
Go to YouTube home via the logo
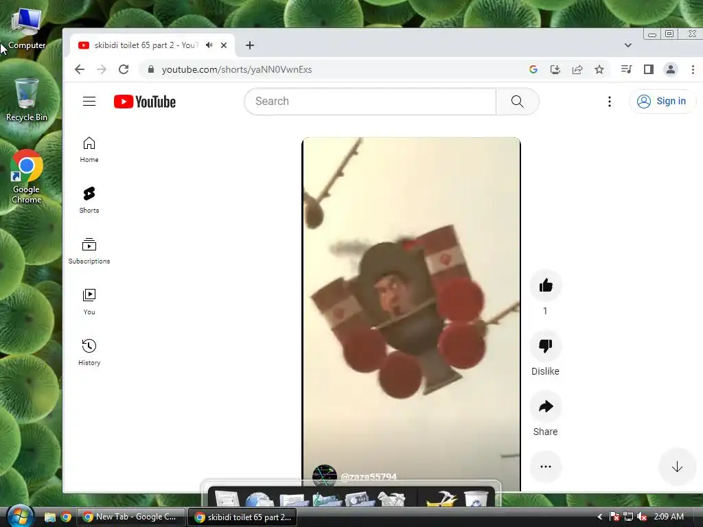tap(144, 102)
